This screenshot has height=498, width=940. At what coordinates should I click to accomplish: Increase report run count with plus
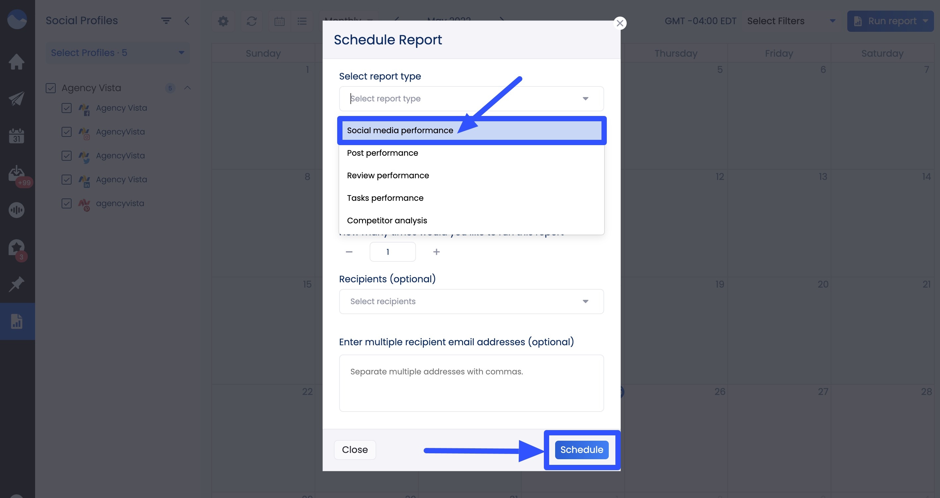[437, 252]
